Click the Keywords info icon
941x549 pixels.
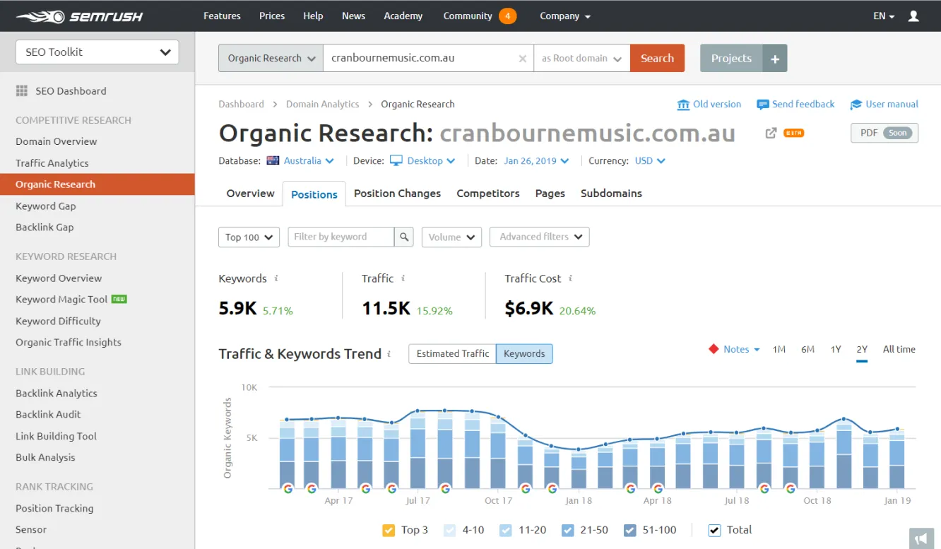pyautogui.click(x=276, y=278)
